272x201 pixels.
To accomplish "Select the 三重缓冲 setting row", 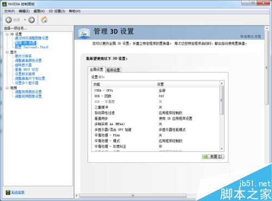I will point(156,107).
